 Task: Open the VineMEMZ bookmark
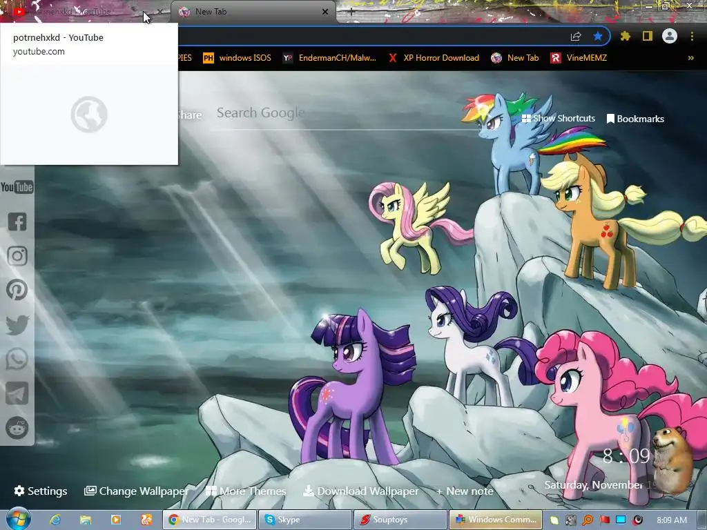tap(579, 58)
